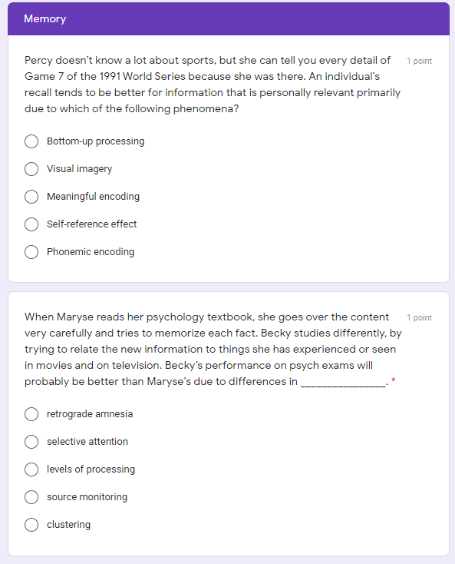Image resolution: width=455 pixels, height=564 pixels.
Task: Select source monitoring radio button
Action: [31, 497]
